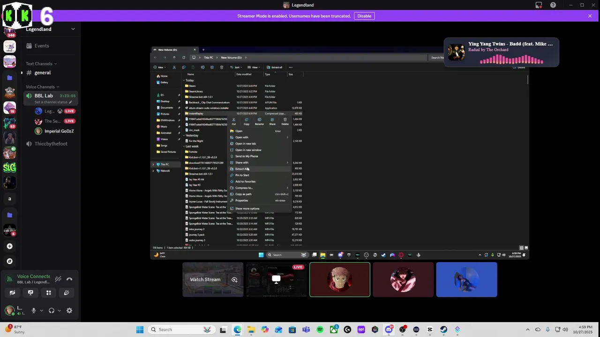Join the Thiccbythefoot voice channel

pos(51,144)
